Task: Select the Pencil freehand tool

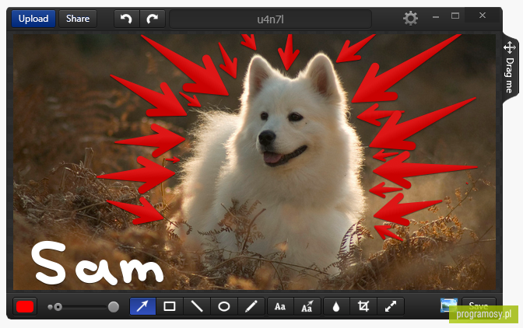Action: pyautogui.click(x=251, y=306)
